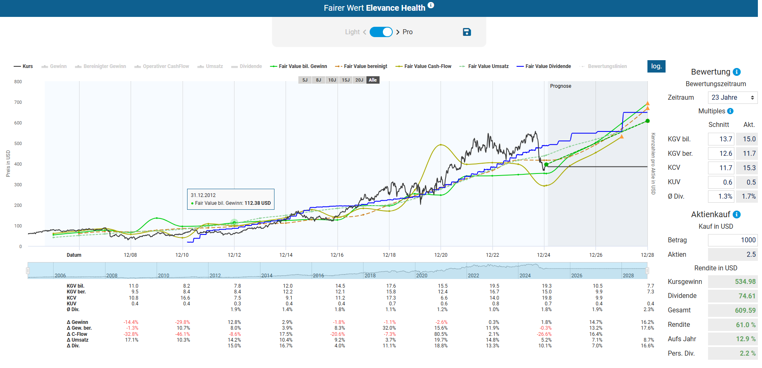Switch to the Alle time range
762x368 pixels.
tap(373, 80)
